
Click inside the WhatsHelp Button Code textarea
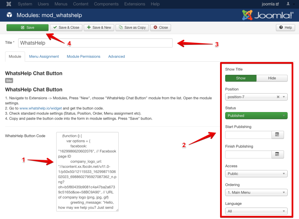click(x=87, y=172)
